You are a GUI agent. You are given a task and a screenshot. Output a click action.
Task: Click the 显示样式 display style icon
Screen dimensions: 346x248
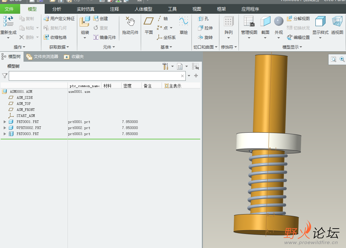pyautogui.click(x=320, y=21)
